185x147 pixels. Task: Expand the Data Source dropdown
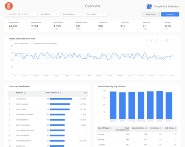[96, 14]
